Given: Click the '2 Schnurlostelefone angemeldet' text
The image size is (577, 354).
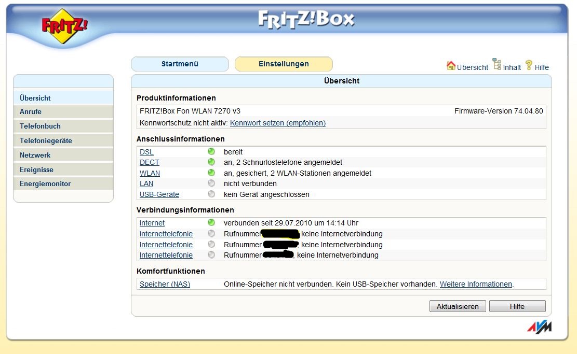Looking at the screenshot, I should pyautogui.click(x=289, y=162).
